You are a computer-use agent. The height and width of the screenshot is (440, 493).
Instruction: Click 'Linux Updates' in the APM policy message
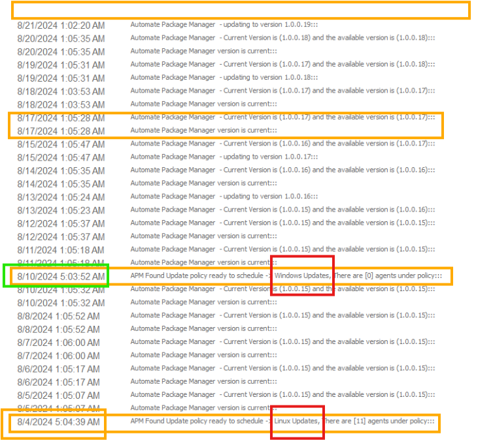tap(297, 421)
